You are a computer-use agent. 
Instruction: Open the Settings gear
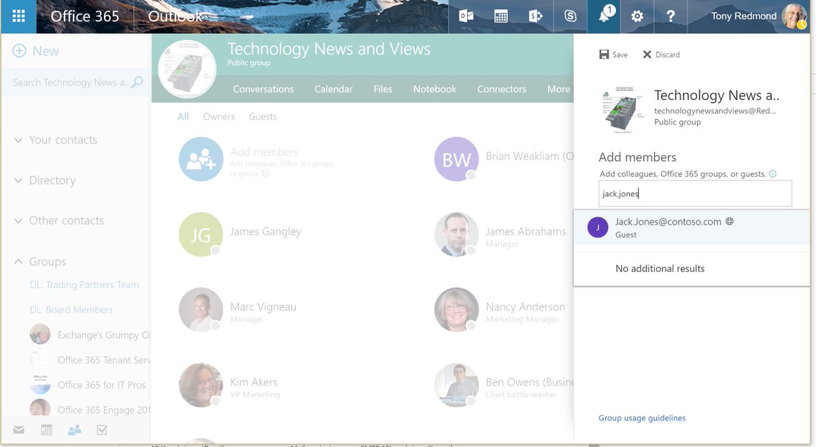(x=637, y=16)
